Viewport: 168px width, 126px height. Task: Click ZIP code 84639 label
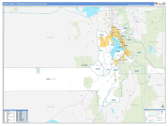coord(114,100)
